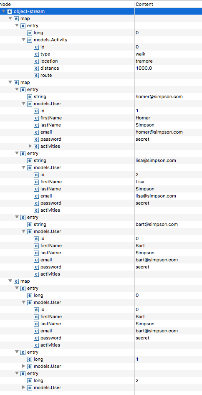
Task: Click the element icon next to firstName Lisa
Action: point(36,182)
